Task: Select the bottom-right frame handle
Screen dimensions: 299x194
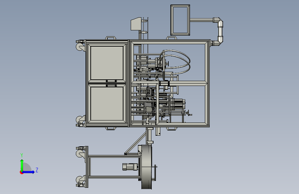Action: click(x=171, y=128)
